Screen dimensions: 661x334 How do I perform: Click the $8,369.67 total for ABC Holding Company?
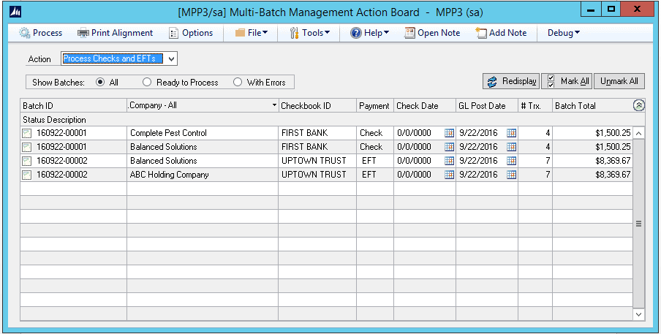coord(592,175)
